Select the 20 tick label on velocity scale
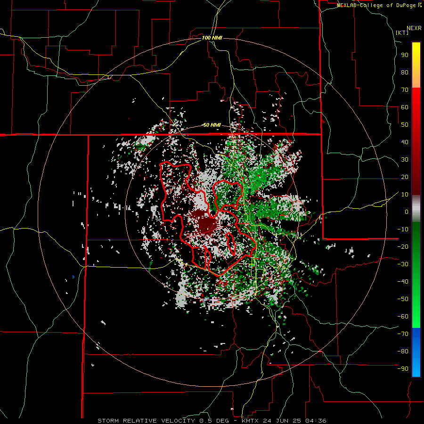The image size is (424, 424). [x=405, y=177]
